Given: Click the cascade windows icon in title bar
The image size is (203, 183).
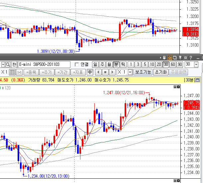Looking at the screenshot, I should [x=175, y=58].
